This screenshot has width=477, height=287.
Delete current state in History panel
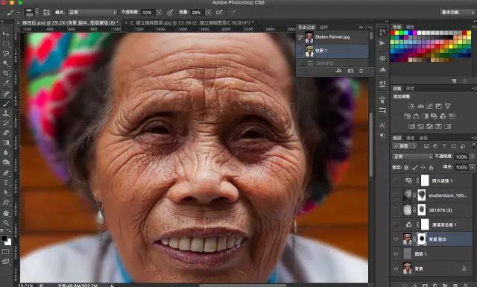point(361,71)
